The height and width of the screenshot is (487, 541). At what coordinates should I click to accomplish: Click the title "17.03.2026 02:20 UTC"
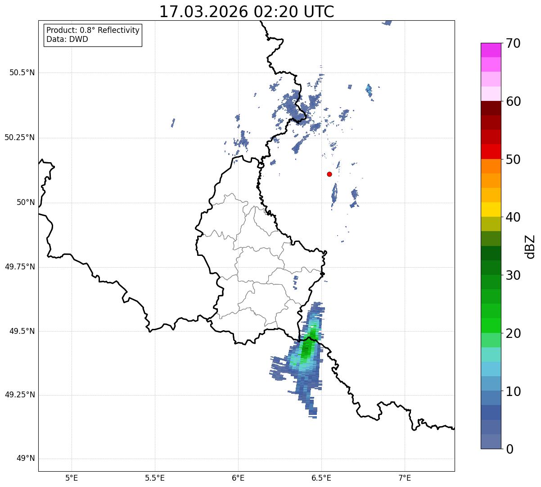click(247, 12)
